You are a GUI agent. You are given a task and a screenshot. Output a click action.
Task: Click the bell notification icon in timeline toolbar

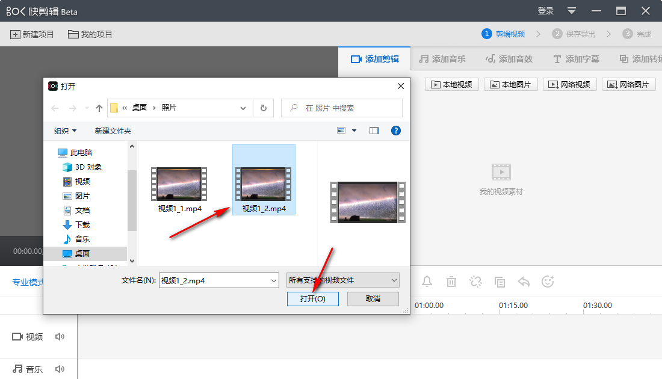pos(427,282)
